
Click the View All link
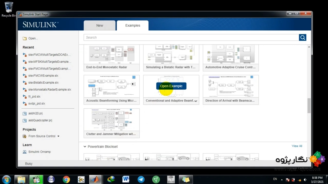coord(297,146)
